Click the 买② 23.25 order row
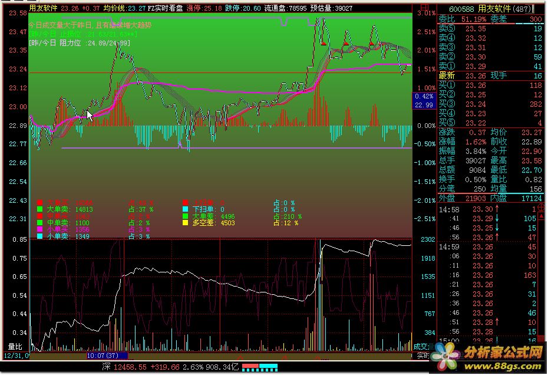548x375 pixels. pyautogui.click(x=490, y=94)
